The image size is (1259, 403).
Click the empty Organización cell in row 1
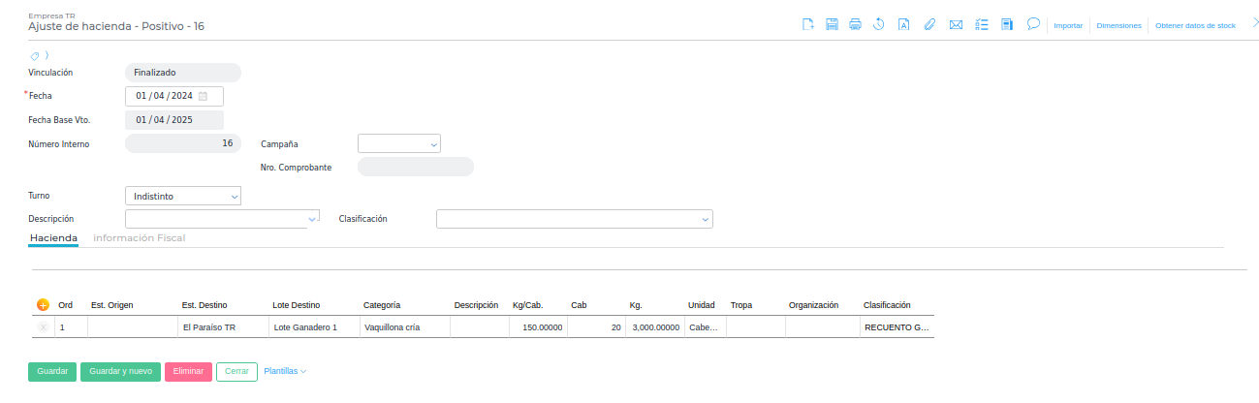tap(823, 327)
